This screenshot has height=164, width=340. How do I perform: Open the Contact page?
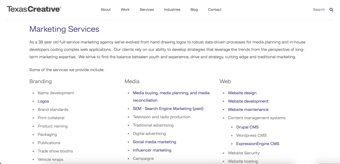pos(215,10)
